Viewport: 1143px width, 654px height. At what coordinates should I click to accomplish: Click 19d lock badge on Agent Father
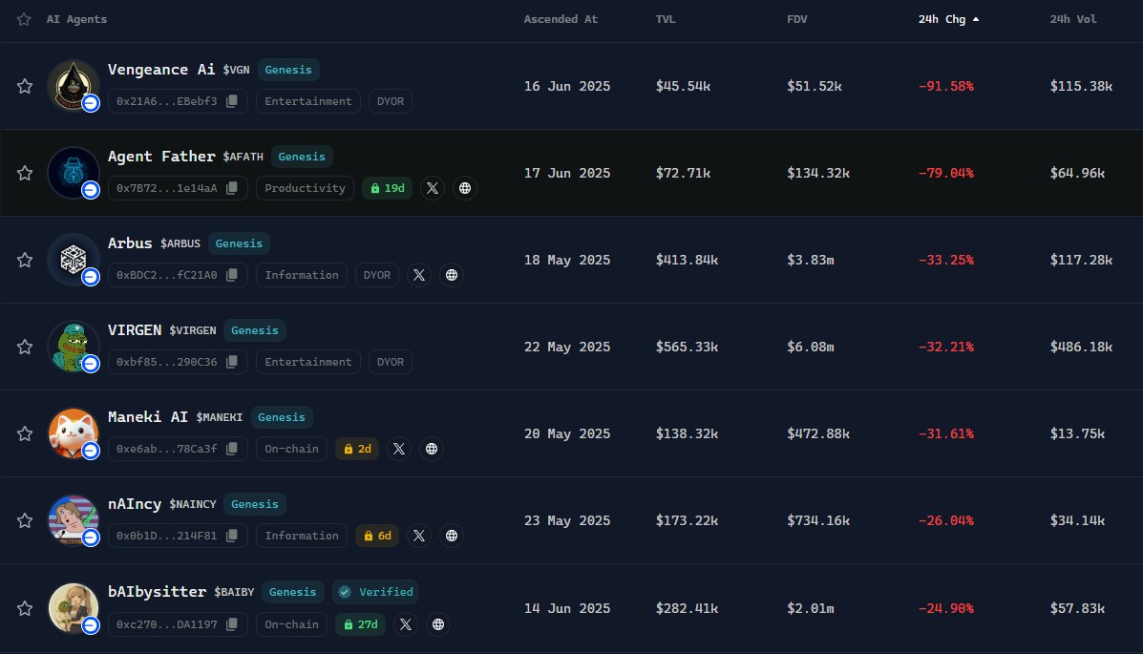(x=387, y=188)
